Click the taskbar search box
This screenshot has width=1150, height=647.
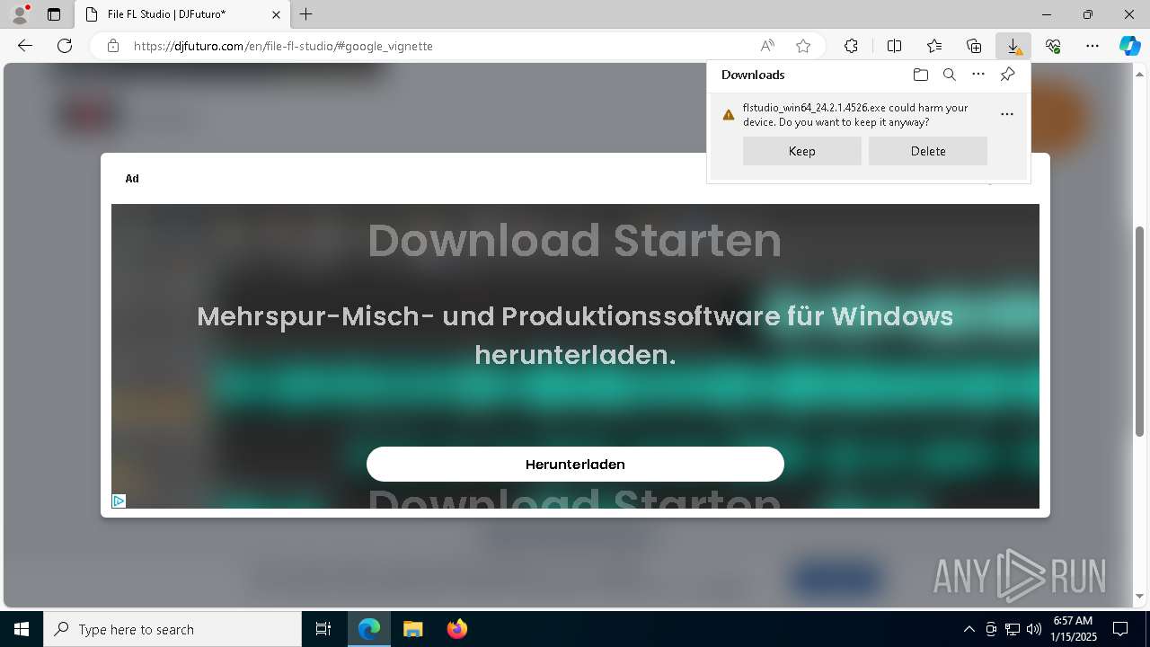coord(172,629)
